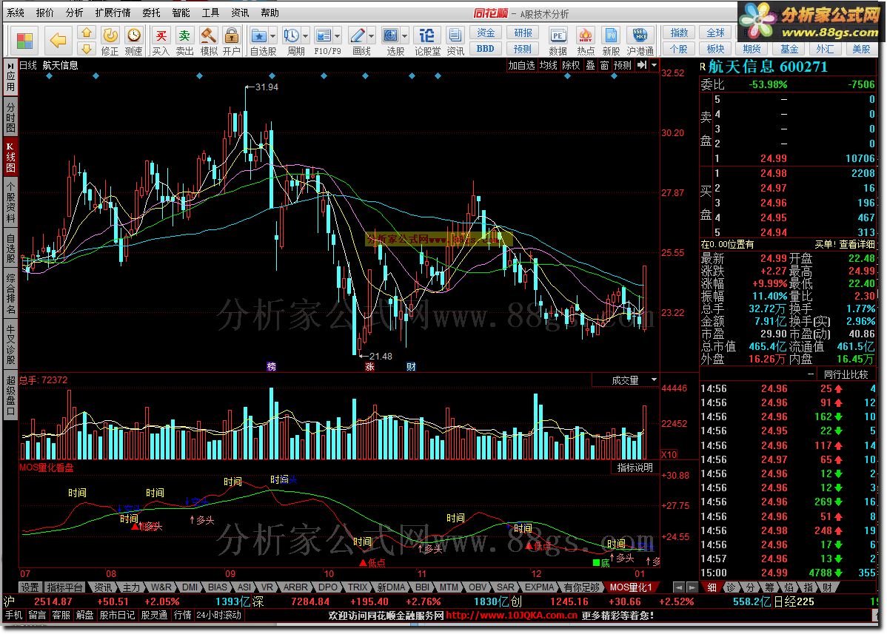This screenshot has width=887, height=634.
Task: Toggle the 窗 window option
Action: pos(605,66)
